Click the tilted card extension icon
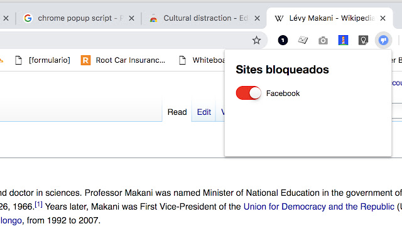402x251 pixels. pyautogui.click(x=303, y=41)
